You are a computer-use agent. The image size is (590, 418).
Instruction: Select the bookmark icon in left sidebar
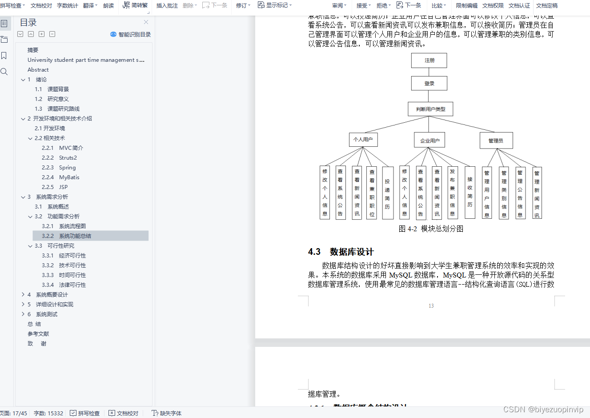point(6,56)
